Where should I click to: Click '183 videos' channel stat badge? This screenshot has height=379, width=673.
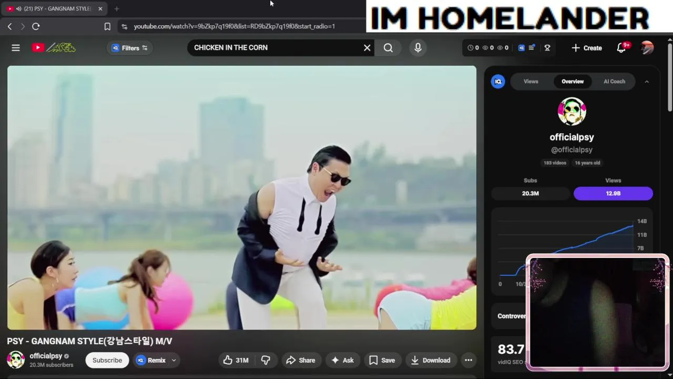(x=555, y=163)
